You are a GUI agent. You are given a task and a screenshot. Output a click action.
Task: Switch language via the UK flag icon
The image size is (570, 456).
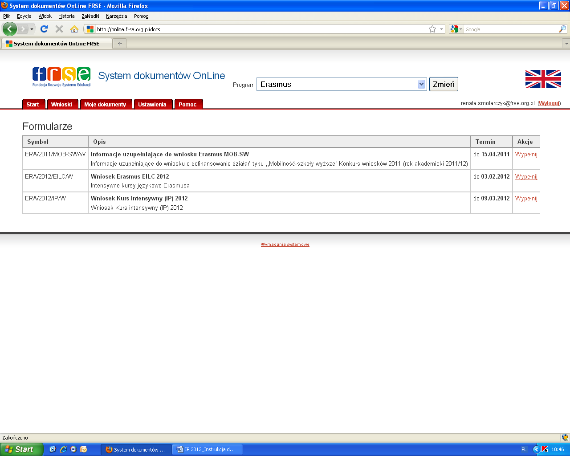pyautogui.click(x=543, y=79)
